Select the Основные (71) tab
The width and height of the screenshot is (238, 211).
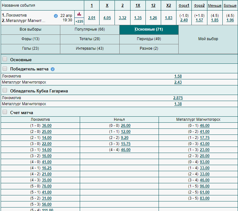(x=149, y=29)
